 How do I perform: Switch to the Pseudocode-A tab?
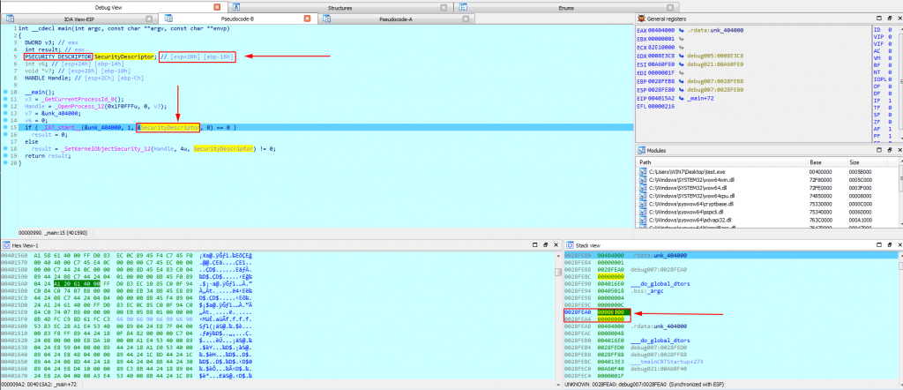point(395,19)
